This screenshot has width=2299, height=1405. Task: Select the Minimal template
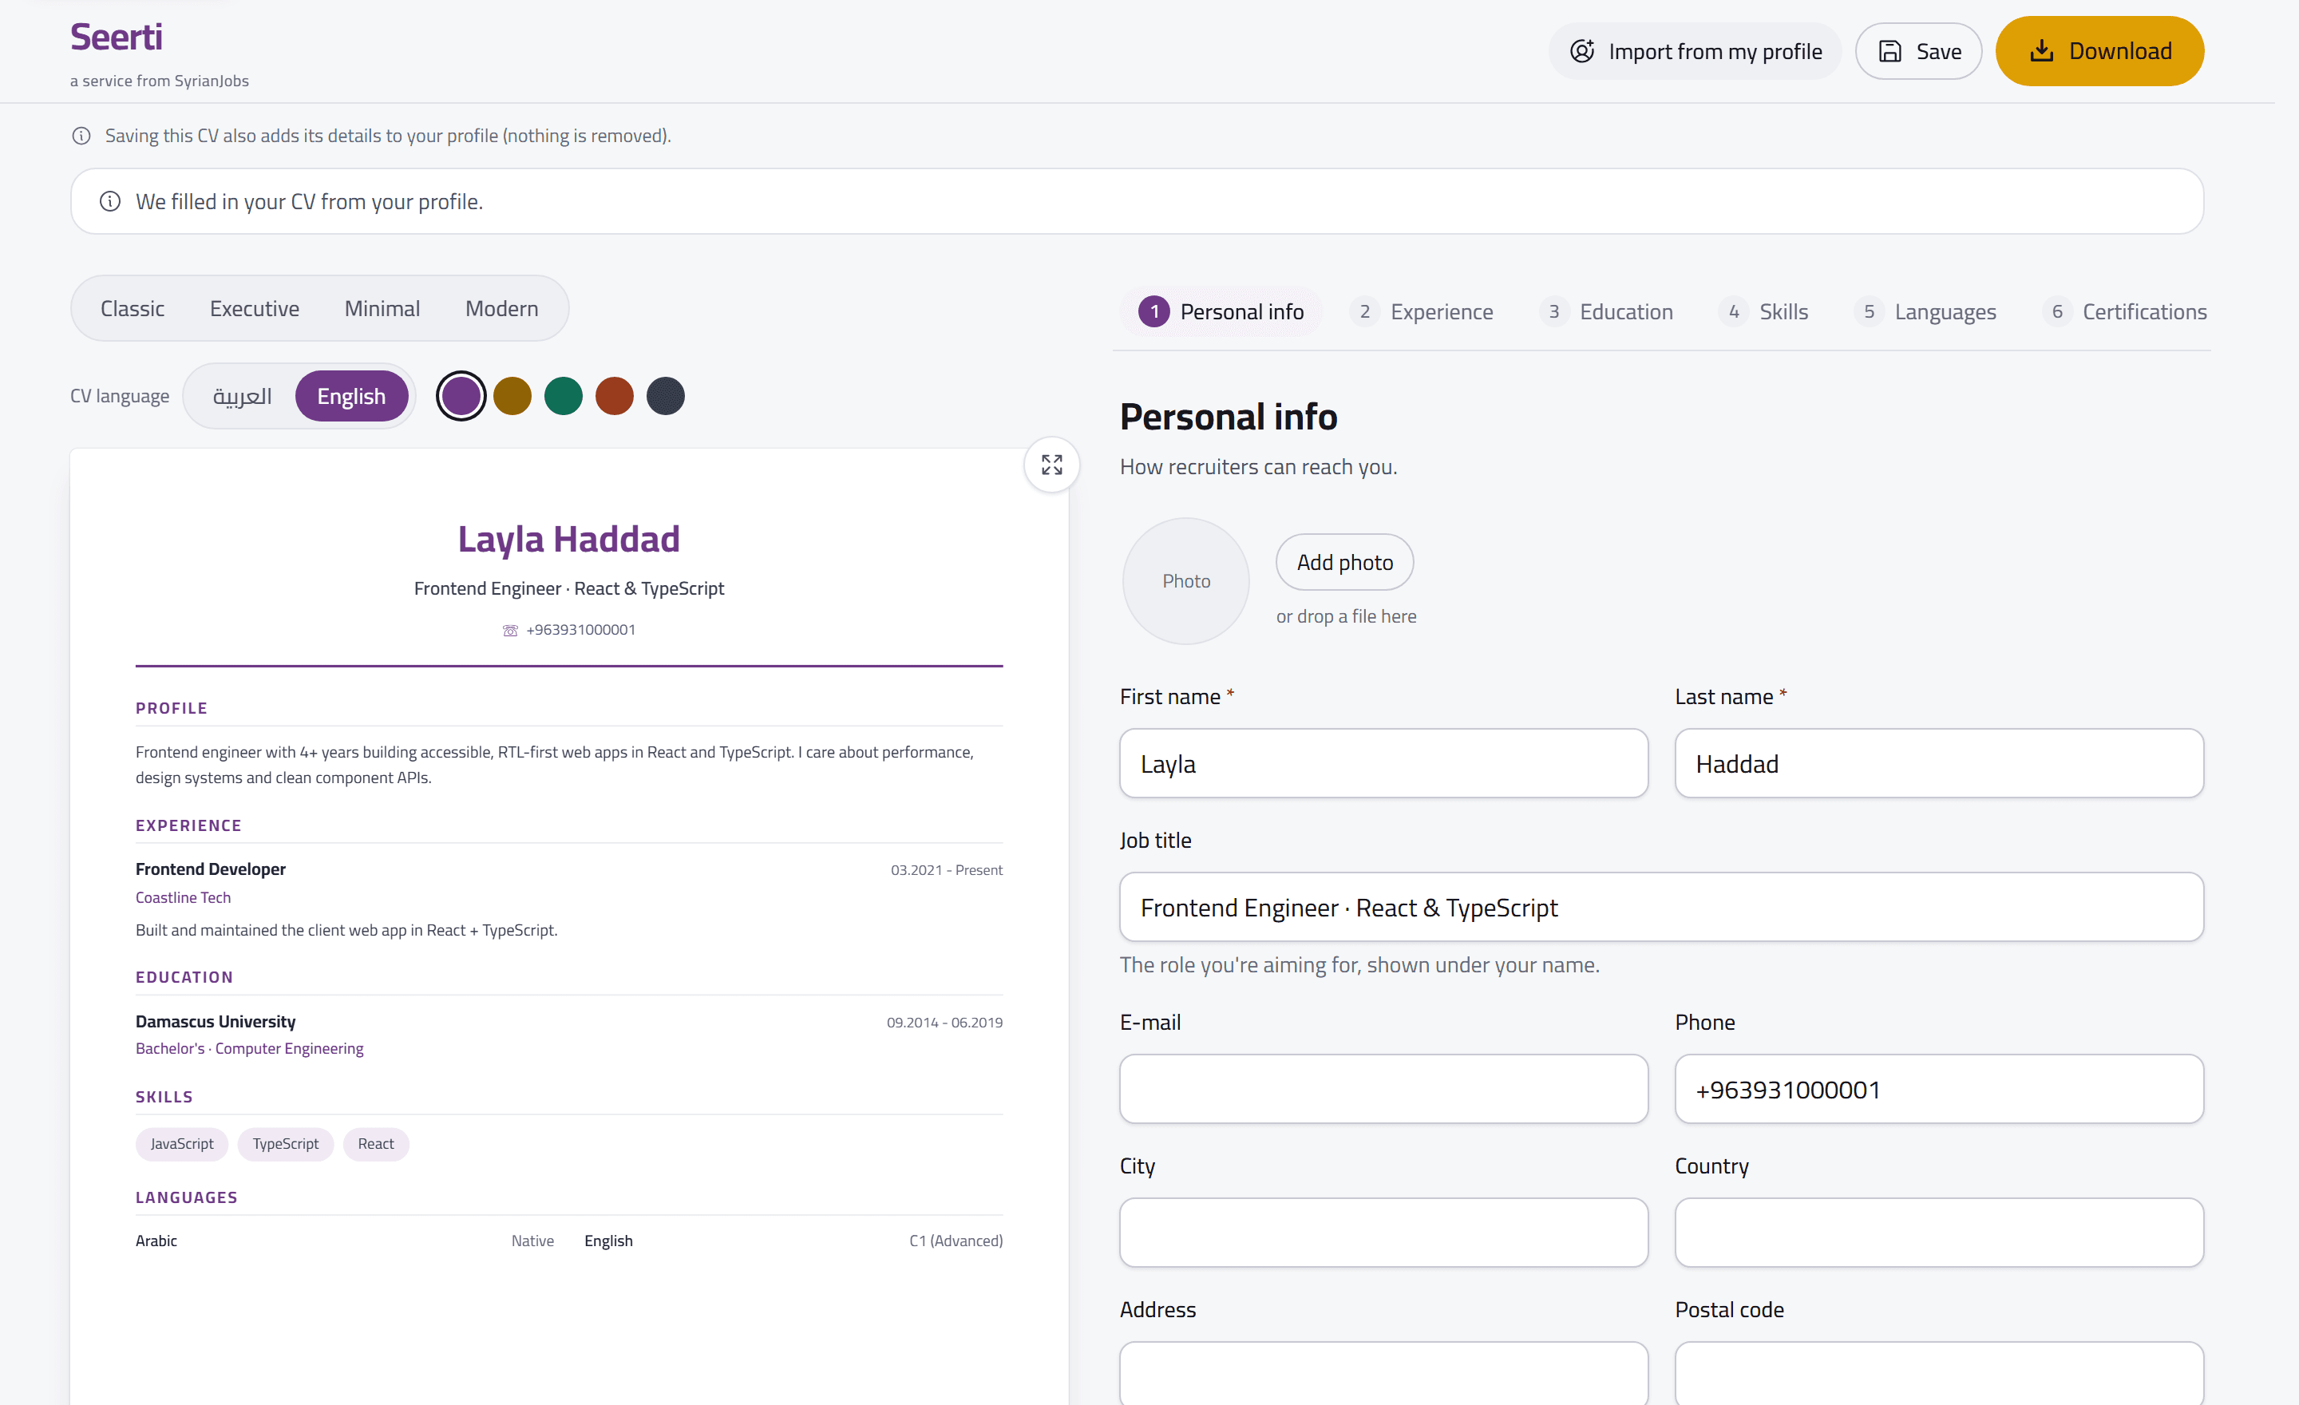click(382, 309)
